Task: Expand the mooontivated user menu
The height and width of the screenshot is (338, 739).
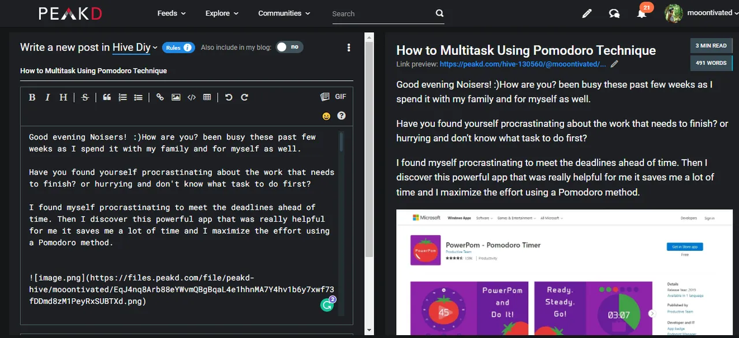Action: (712, 13)
